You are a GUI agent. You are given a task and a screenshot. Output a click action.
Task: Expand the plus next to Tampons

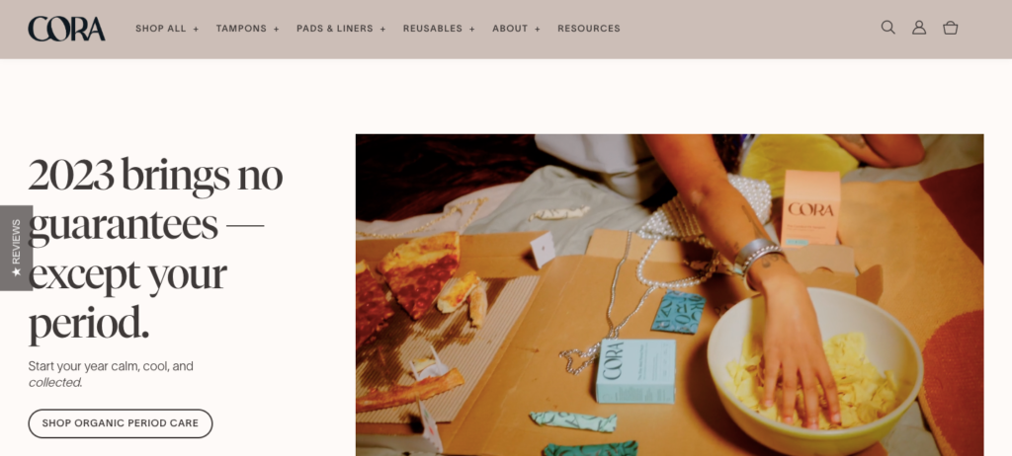277,29
